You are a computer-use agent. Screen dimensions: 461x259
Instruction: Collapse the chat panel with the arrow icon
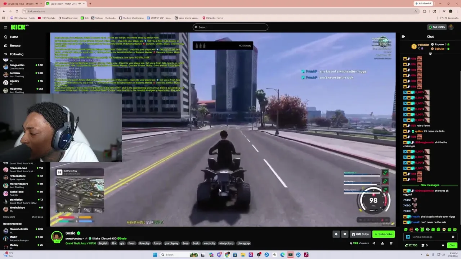(x=403, y=36)
